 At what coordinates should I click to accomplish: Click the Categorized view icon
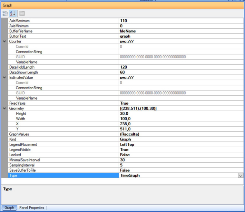click(5, 13)
